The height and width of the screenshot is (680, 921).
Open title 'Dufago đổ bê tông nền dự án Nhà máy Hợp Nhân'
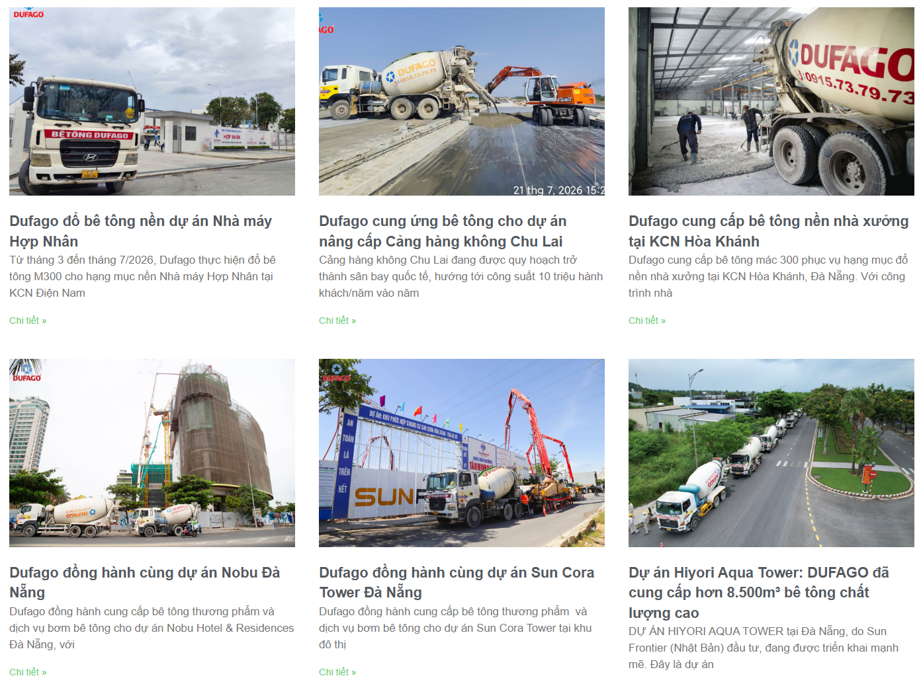(141, 231)
